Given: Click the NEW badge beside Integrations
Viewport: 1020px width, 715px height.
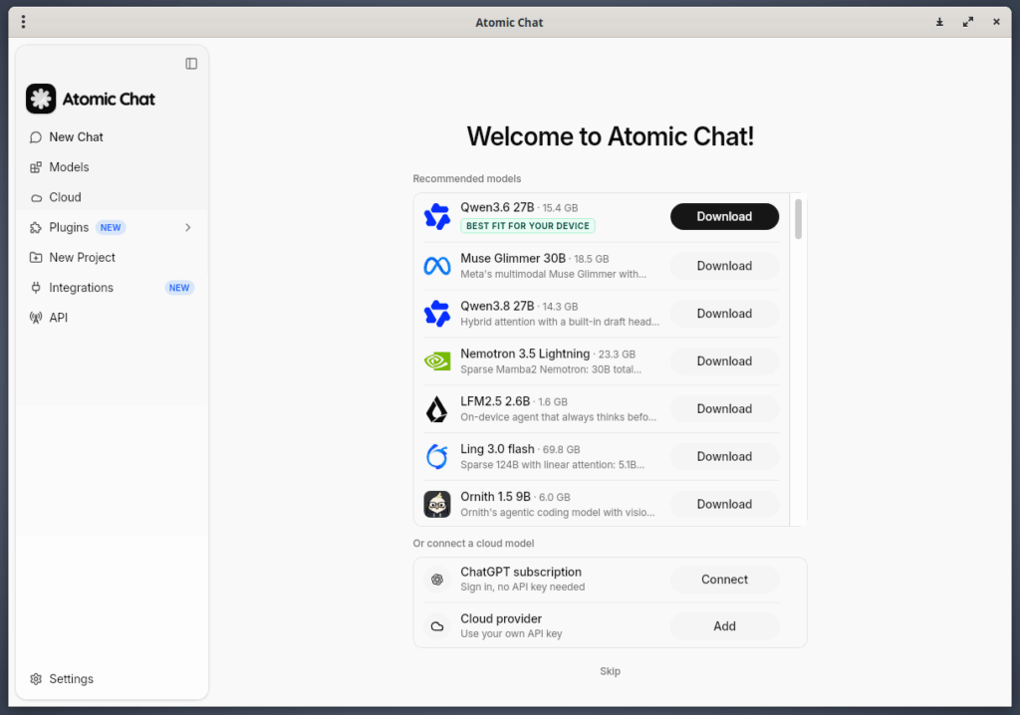Looking at the screenshot, I should point(179,288).
